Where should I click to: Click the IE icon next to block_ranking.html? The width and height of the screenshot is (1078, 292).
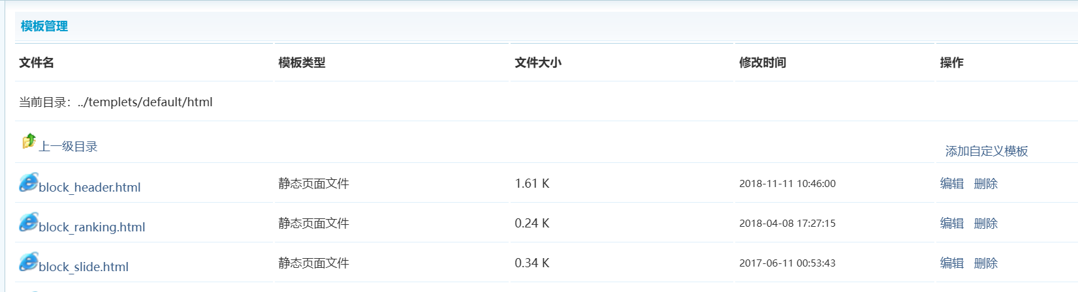click(29, 222)
